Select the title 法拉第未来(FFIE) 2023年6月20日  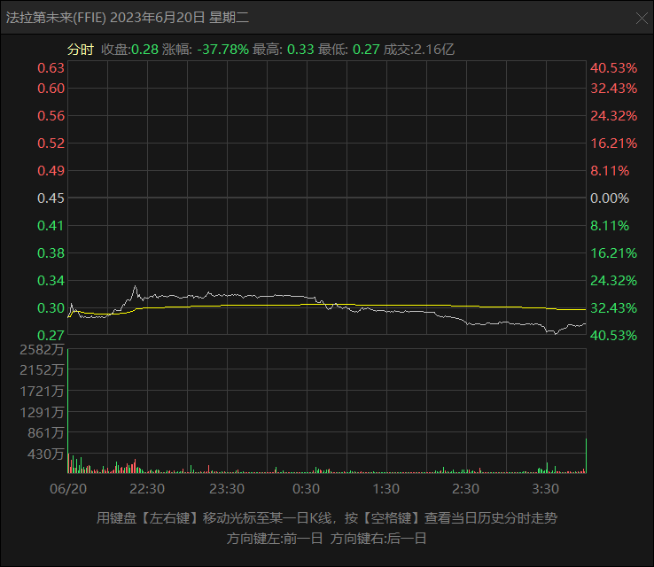[105, 18]
